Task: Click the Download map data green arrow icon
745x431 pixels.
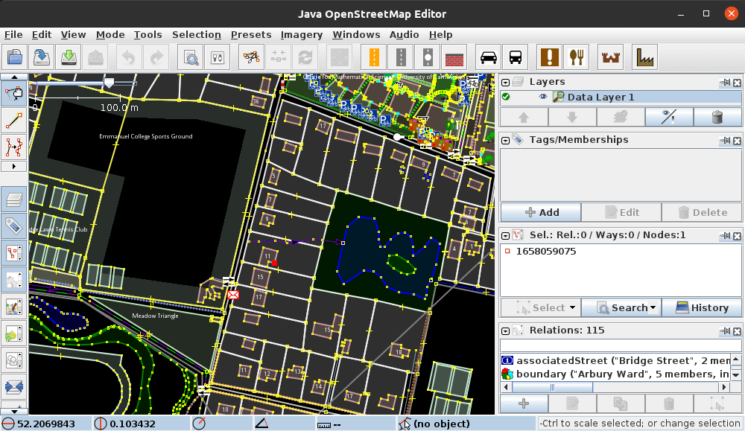Action: tap(69, 57)
